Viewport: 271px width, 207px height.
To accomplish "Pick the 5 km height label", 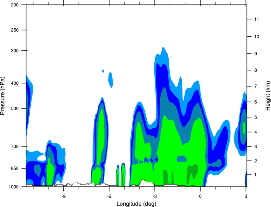I will (256, 117).
